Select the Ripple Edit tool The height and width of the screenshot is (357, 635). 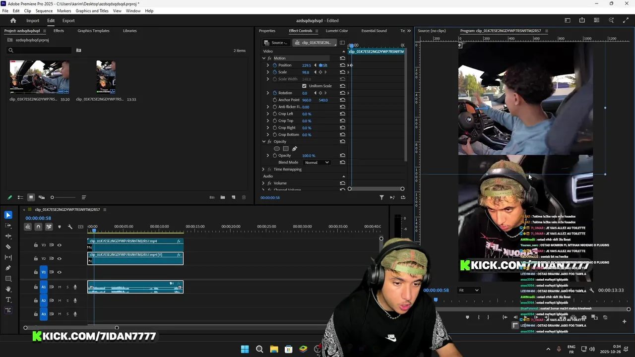pos(8,236)
